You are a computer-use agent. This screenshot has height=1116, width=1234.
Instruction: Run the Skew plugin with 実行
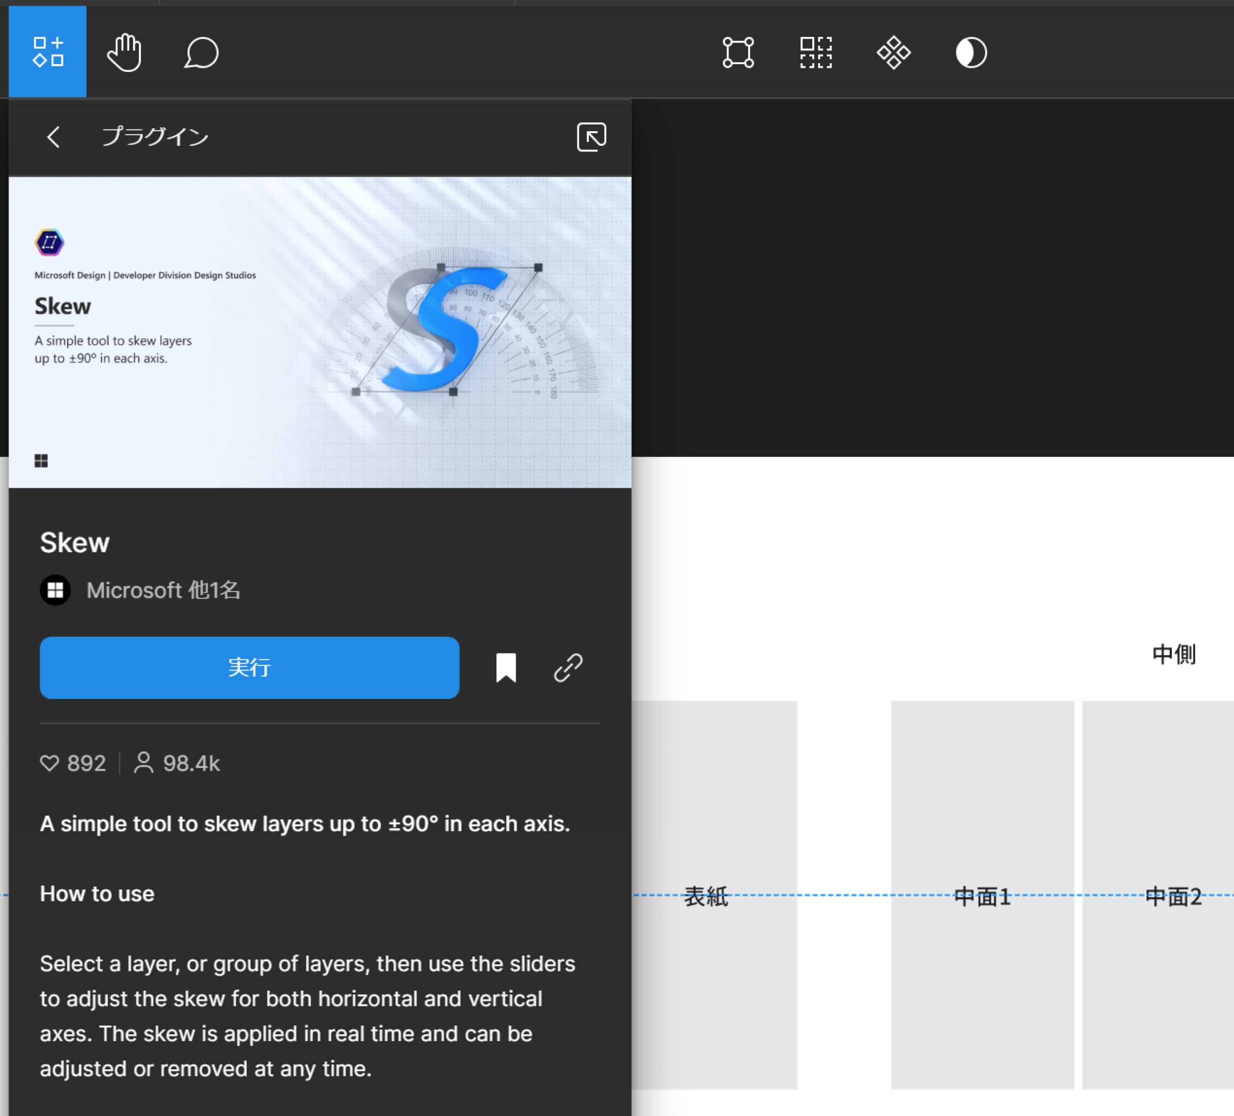(x=249, y=667)
